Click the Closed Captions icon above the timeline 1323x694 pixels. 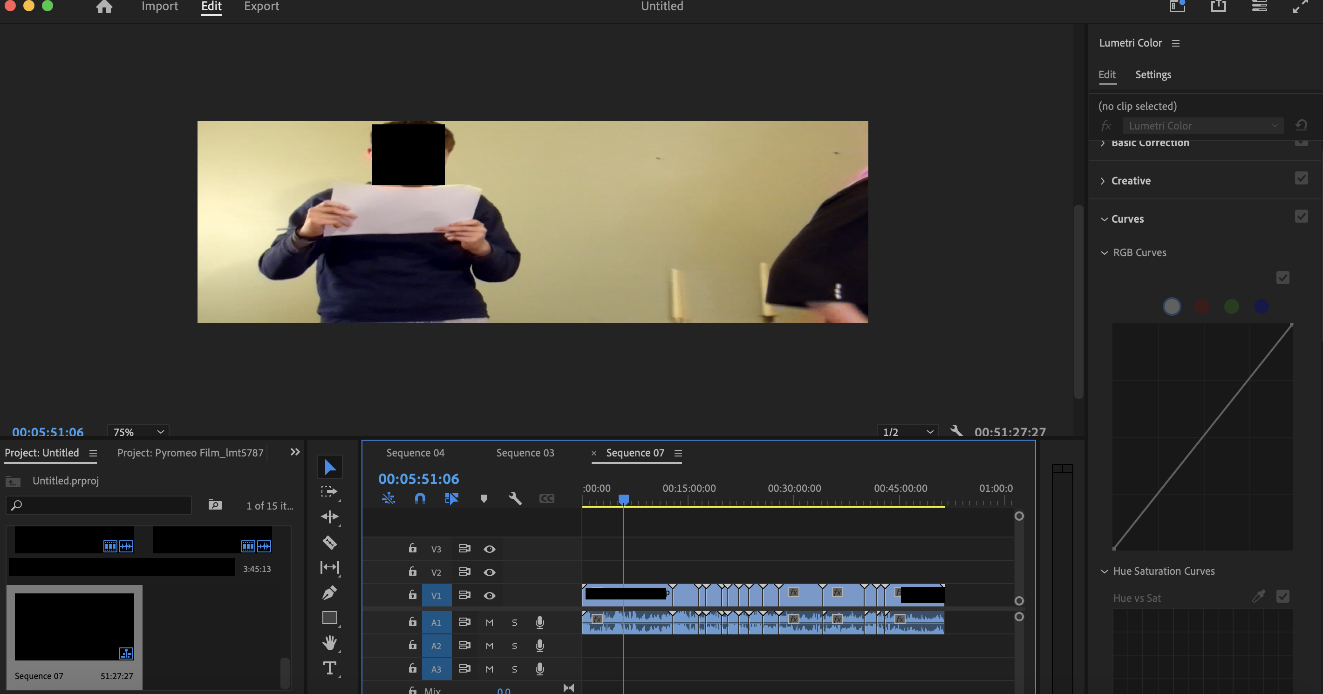click(x=547, y=498)
